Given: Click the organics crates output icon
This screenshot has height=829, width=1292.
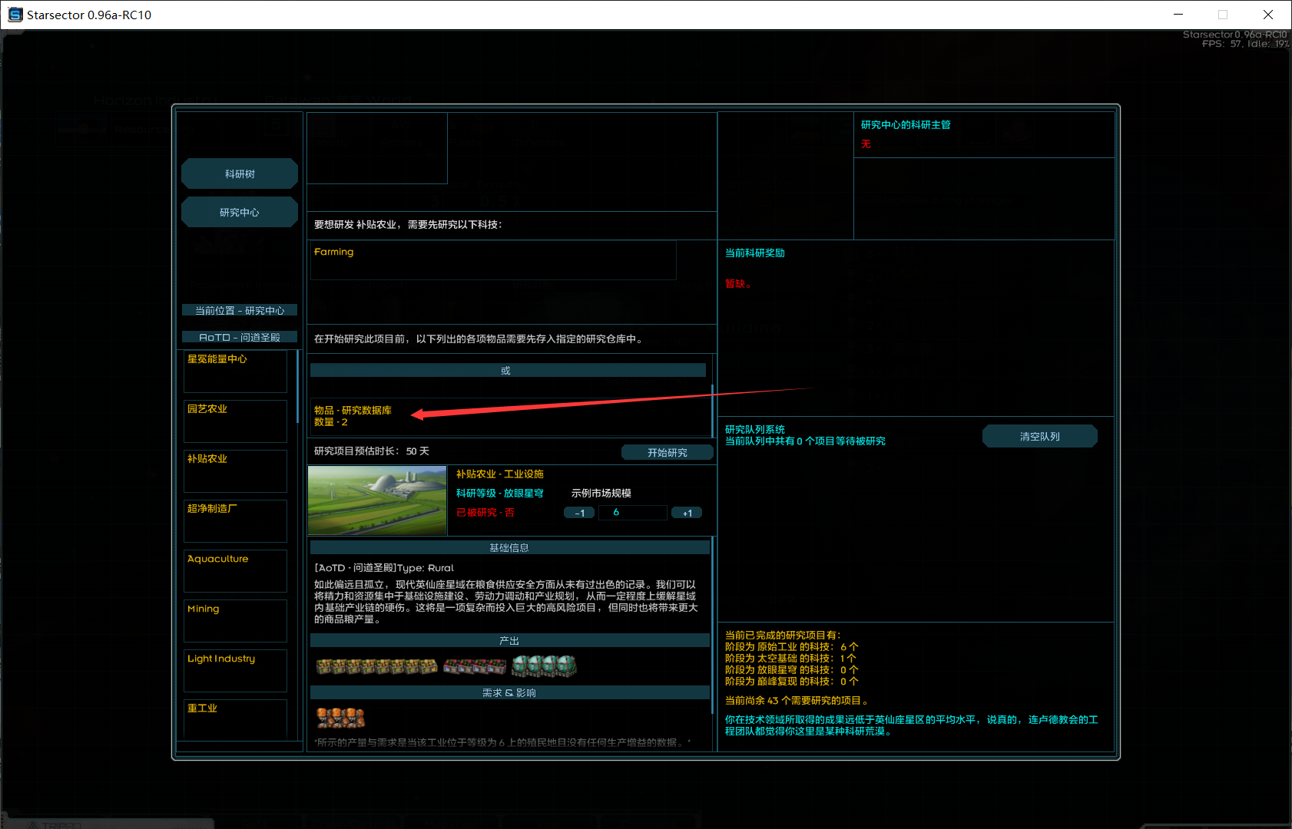Looking at the screenshot, I should click(x=474, y=666).
